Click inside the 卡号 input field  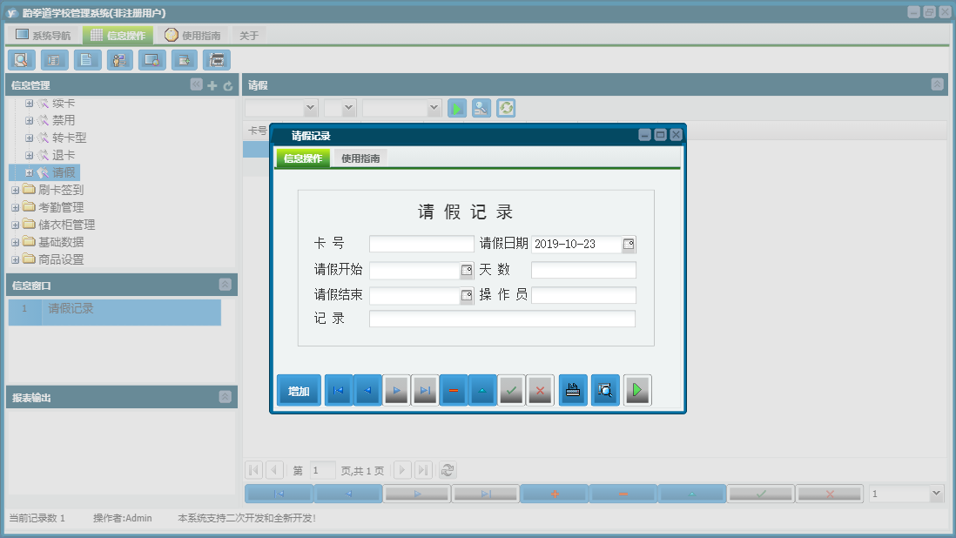421,244
